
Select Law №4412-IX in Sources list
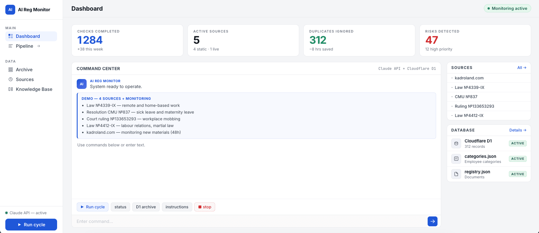tap(489, 116)
